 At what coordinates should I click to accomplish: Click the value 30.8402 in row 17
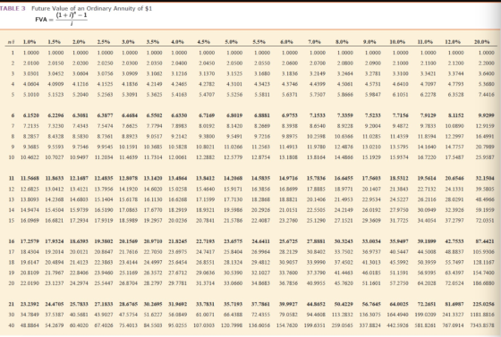tap(316, 252)
